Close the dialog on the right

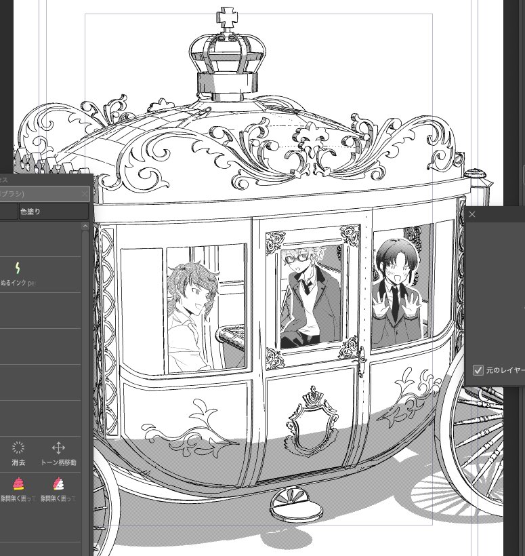point(472,214)
